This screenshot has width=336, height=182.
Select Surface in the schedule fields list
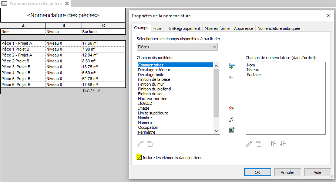click(253, 75)
